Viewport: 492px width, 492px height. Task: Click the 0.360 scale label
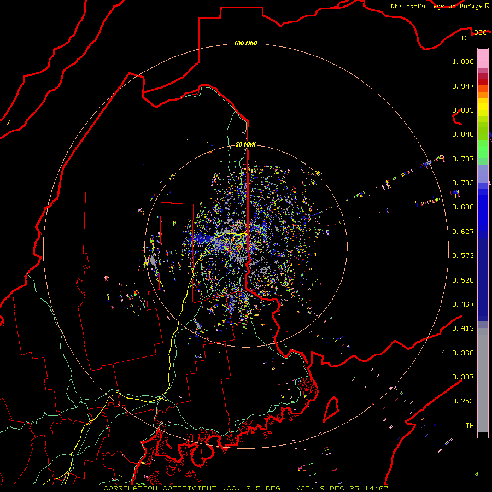pos(463,353)
